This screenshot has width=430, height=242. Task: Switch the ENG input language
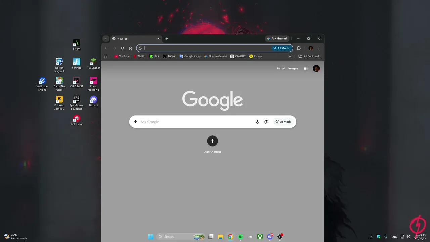coord(394,237)
